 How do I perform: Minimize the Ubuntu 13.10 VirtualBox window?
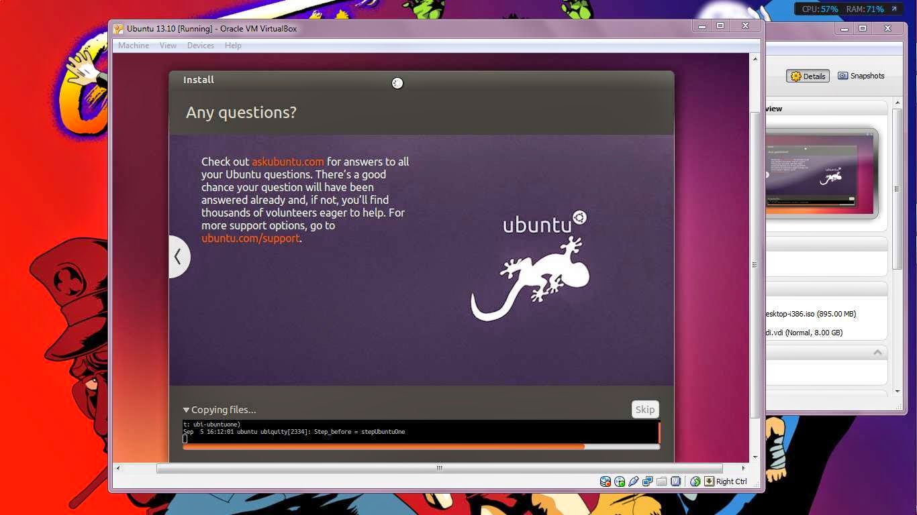(x=702, y=26)
